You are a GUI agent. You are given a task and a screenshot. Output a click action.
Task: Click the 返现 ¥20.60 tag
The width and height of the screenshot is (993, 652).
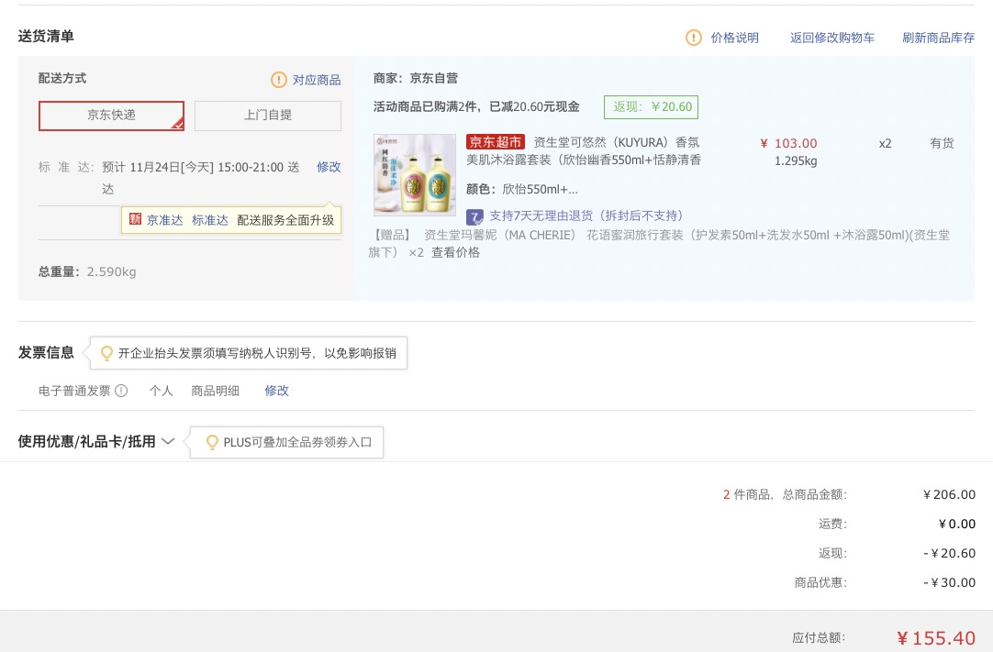(651, 107)
